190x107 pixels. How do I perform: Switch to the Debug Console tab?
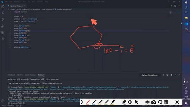(30, 75)
